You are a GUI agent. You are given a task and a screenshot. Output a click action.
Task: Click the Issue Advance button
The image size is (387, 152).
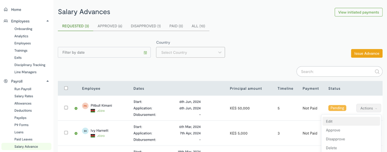pyautogui.click(x=366, y=53)
